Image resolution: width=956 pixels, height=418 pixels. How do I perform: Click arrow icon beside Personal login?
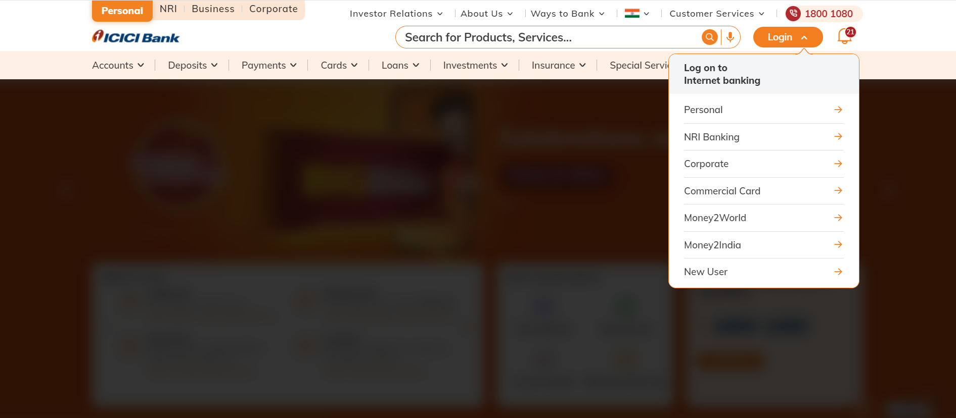pos(838,110)
